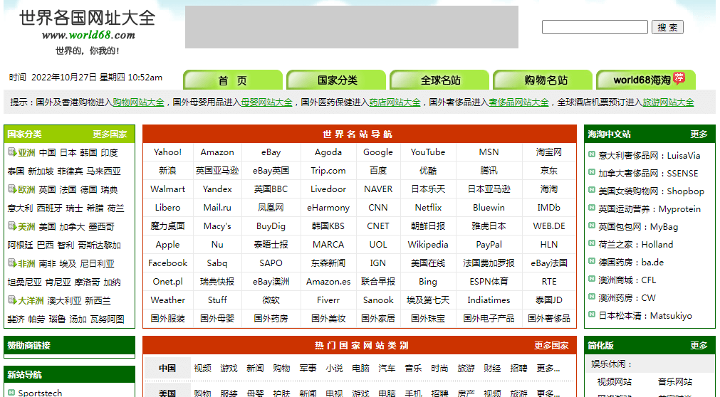Viewport: 720px width, 397px height.
Task: Click the 非洲 continent icon
Action: click(12, 263)
